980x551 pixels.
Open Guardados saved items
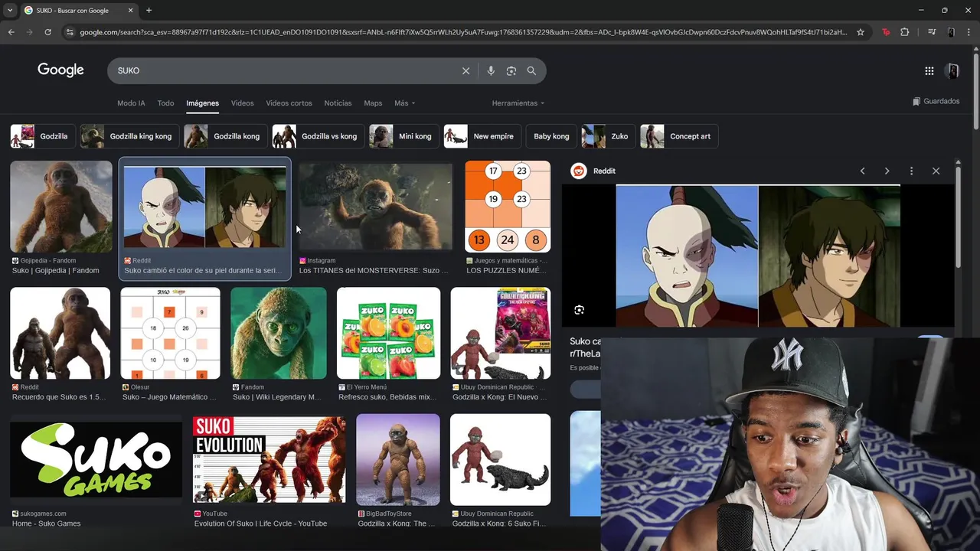pyautogui.click(x=936, y=101)
